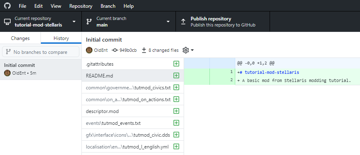The width and height of the screenshot is (360, 155).
Task: Click Initial commit title heading
Action: click(x=104, y=40)
